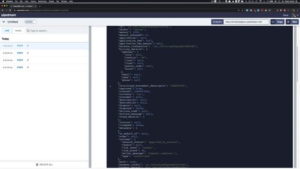Select the endpoint URL field
Image resolution: width=300 pixels, height=169 pixels.
click(x=246, y=22)
